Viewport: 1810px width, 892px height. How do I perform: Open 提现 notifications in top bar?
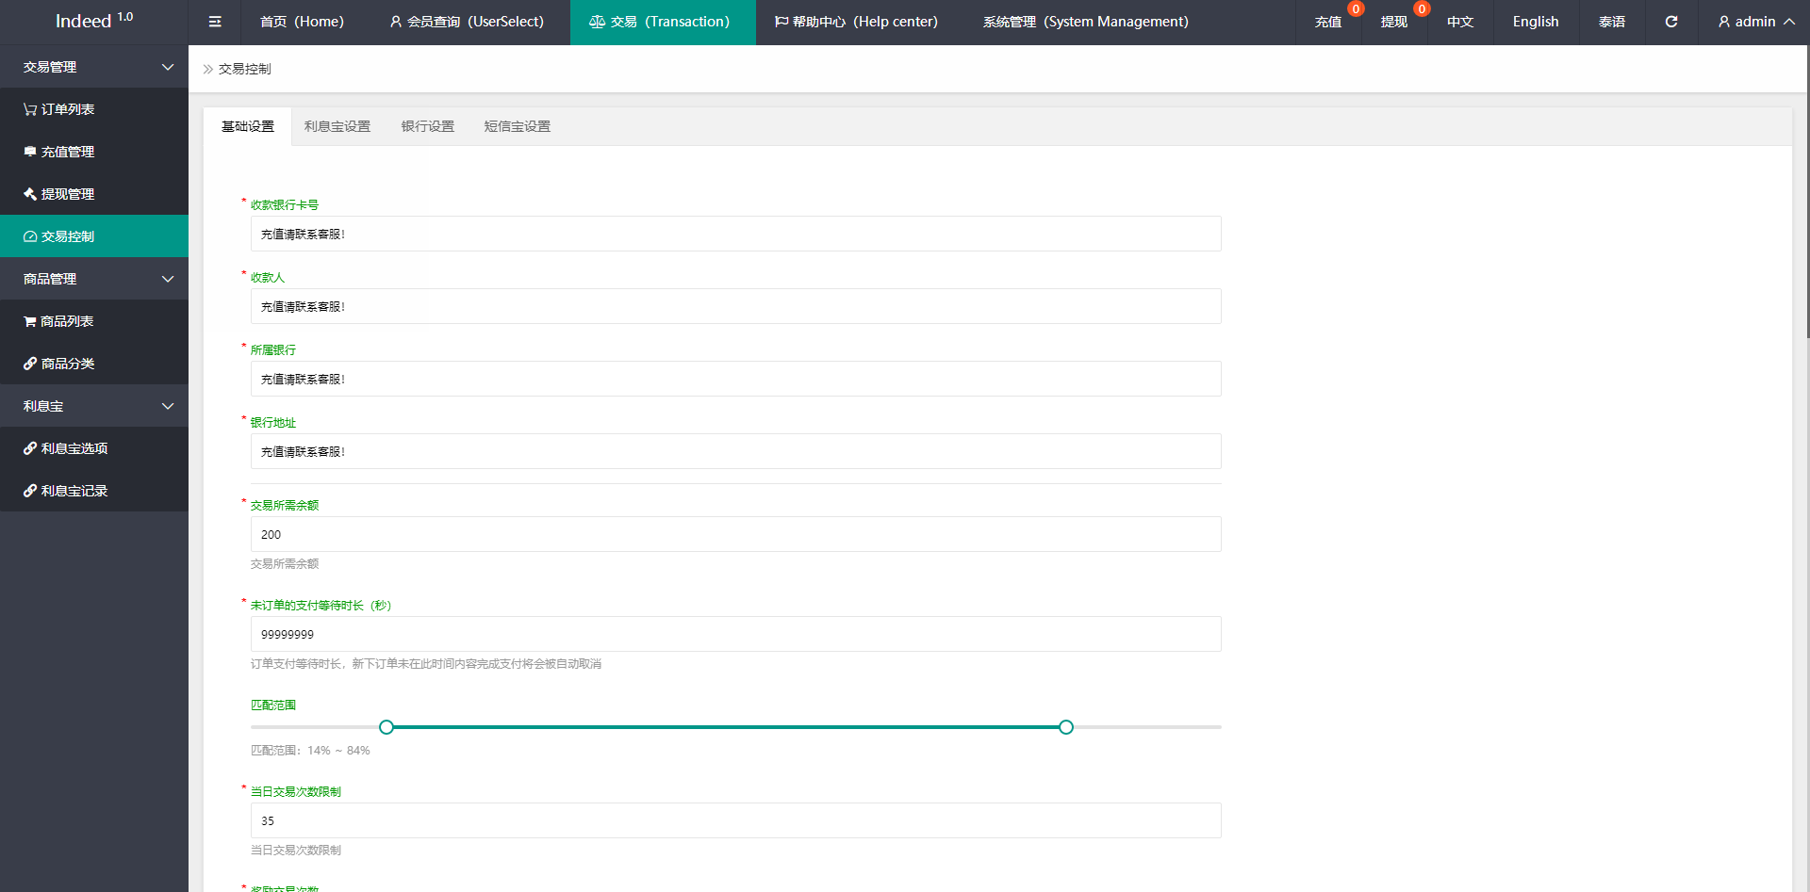pos(1394,22)
